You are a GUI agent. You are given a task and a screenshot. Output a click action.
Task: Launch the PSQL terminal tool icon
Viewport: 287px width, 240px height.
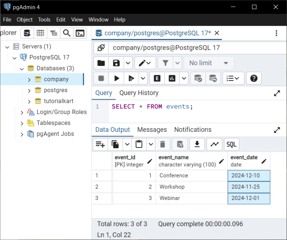click(80, 33)
